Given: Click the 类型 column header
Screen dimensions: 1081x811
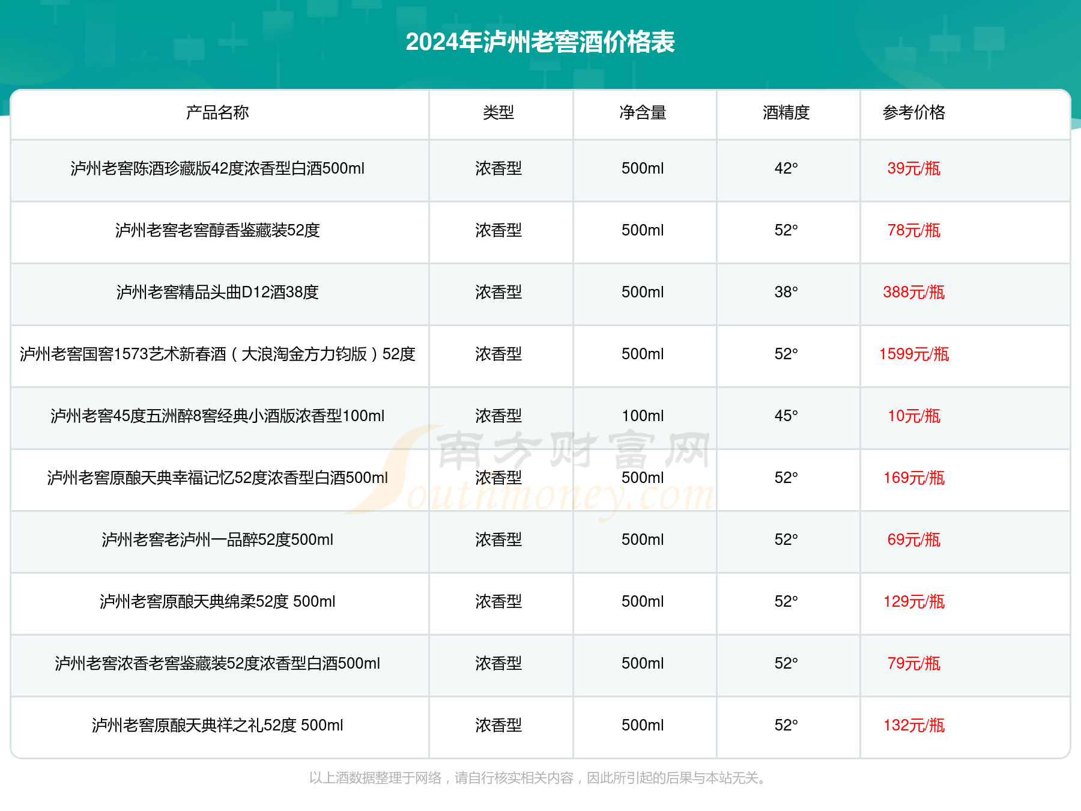Looking at the screenshot, I should 498,112.
